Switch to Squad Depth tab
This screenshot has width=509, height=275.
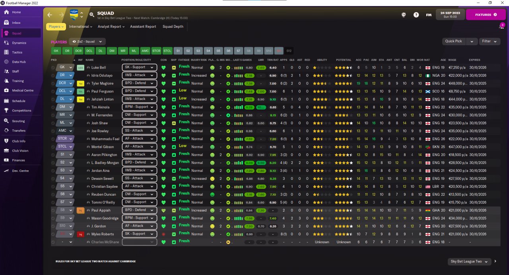173,27
